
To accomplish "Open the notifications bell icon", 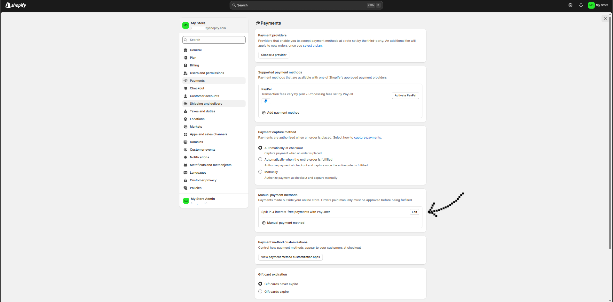I will [x=581, y=5].
